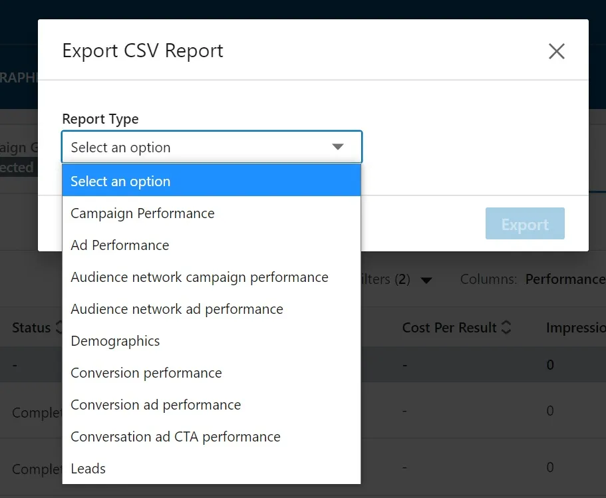Choose the highlighted 'Select an option' entry
Viewport: 606px width, 498px height.
[x=120, y=182]
